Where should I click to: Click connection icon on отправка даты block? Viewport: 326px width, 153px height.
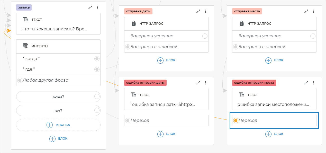tap(198, 11)
